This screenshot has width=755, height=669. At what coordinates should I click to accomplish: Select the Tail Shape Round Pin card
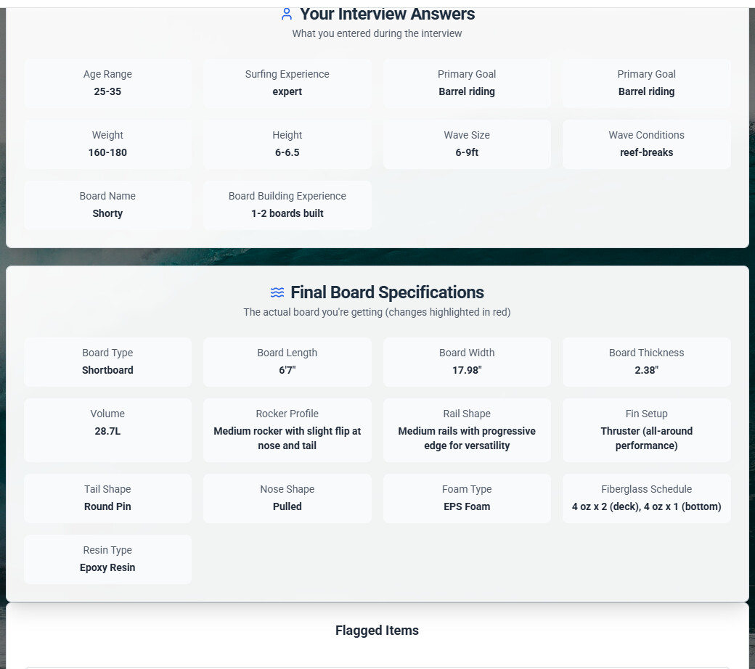pyautogui.click(x=107, y=498)
